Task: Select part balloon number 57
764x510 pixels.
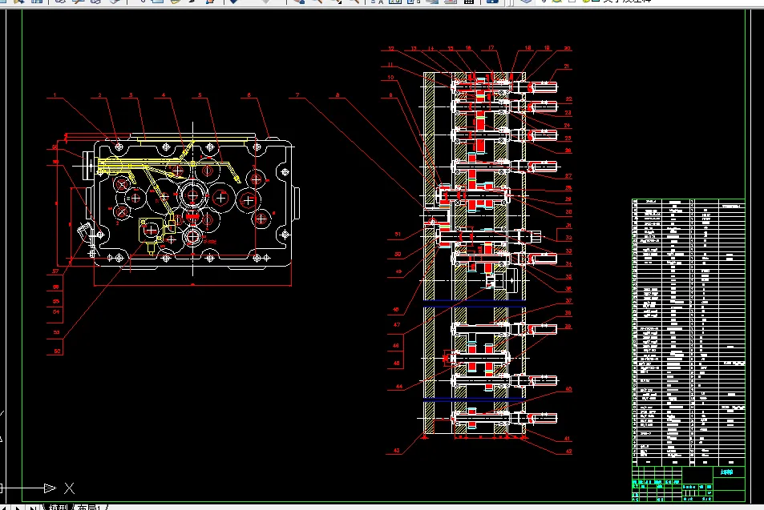Action: (x=55, y=271)
